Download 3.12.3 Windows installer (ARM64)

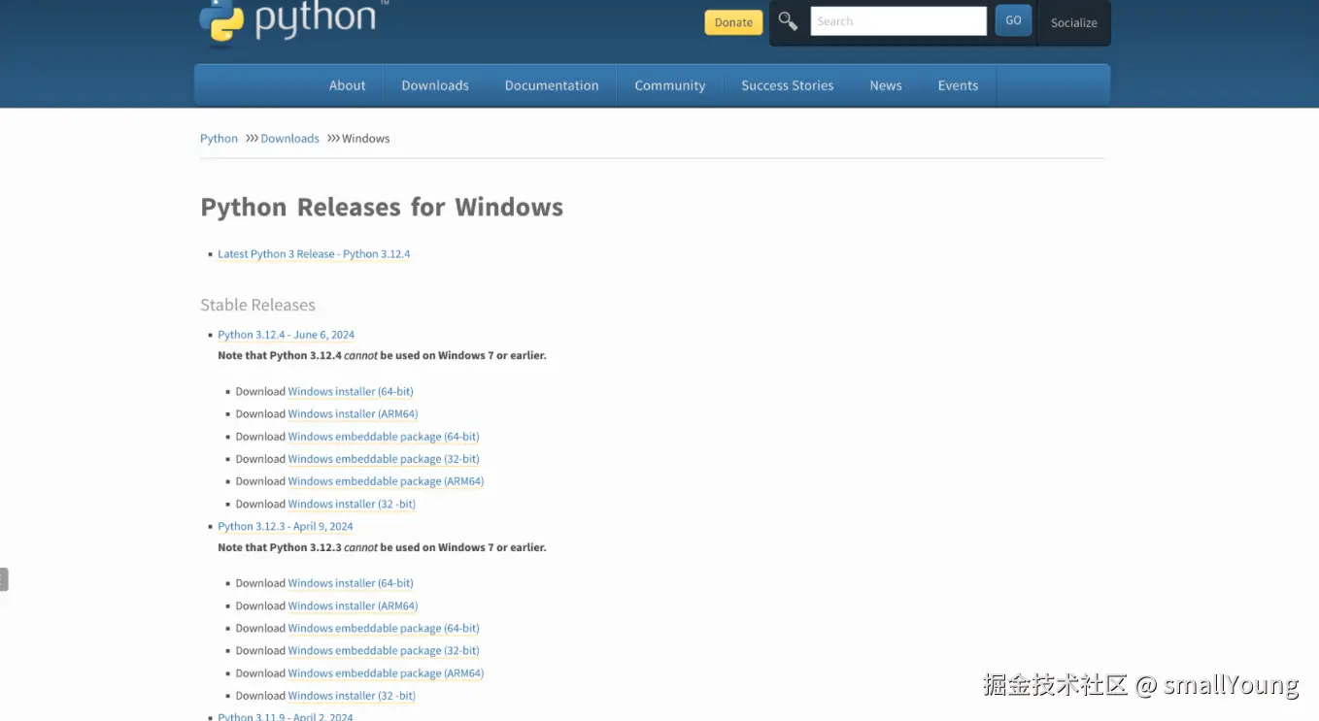[x=353, y=606]
